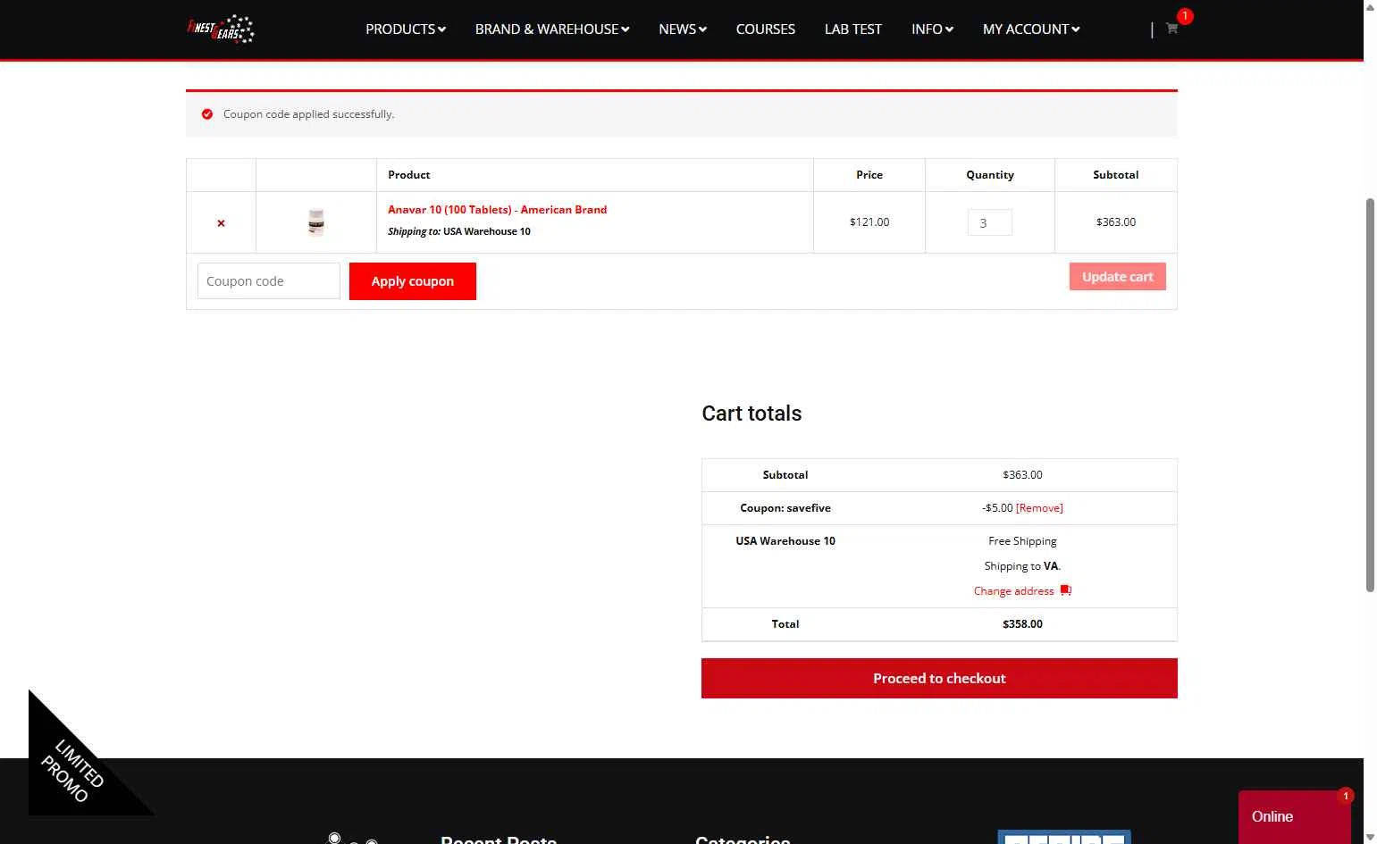Click the Coupon code applied successfully message
1377x844 pixels.
[308, 114]
